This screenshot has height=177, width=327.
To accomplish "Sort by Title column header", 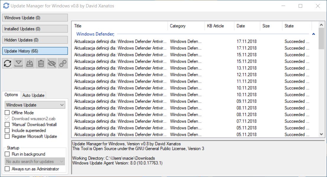I will (120, 26).
